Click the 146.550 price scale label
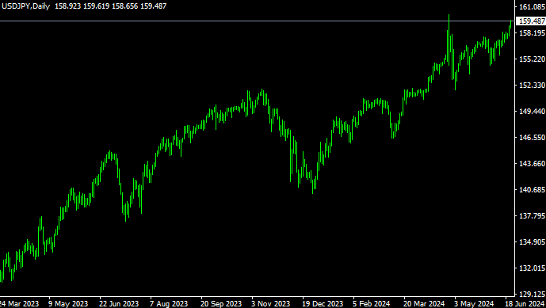 point(532,138)
